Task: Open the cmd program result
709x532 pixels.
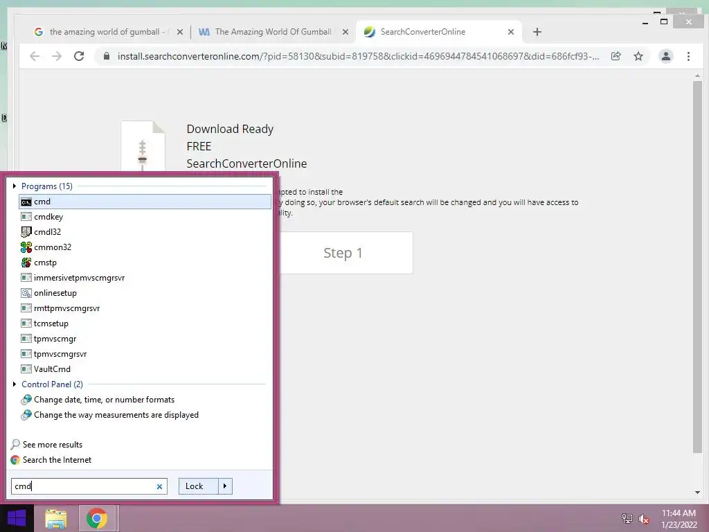Action: coord(145,202)
